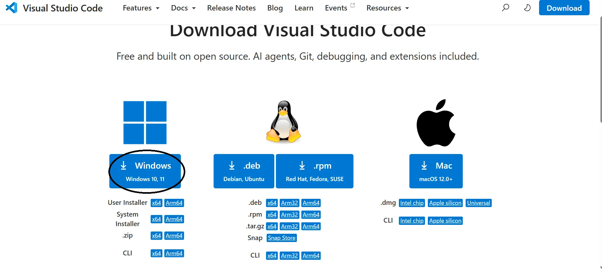Open the Learn page

pos(304,8)
